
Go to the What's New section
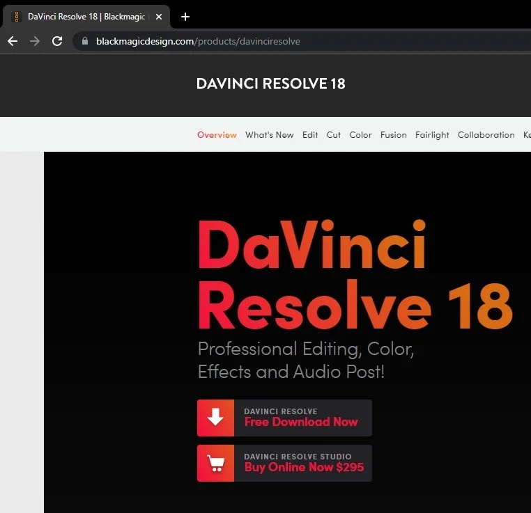pos(269,135)
